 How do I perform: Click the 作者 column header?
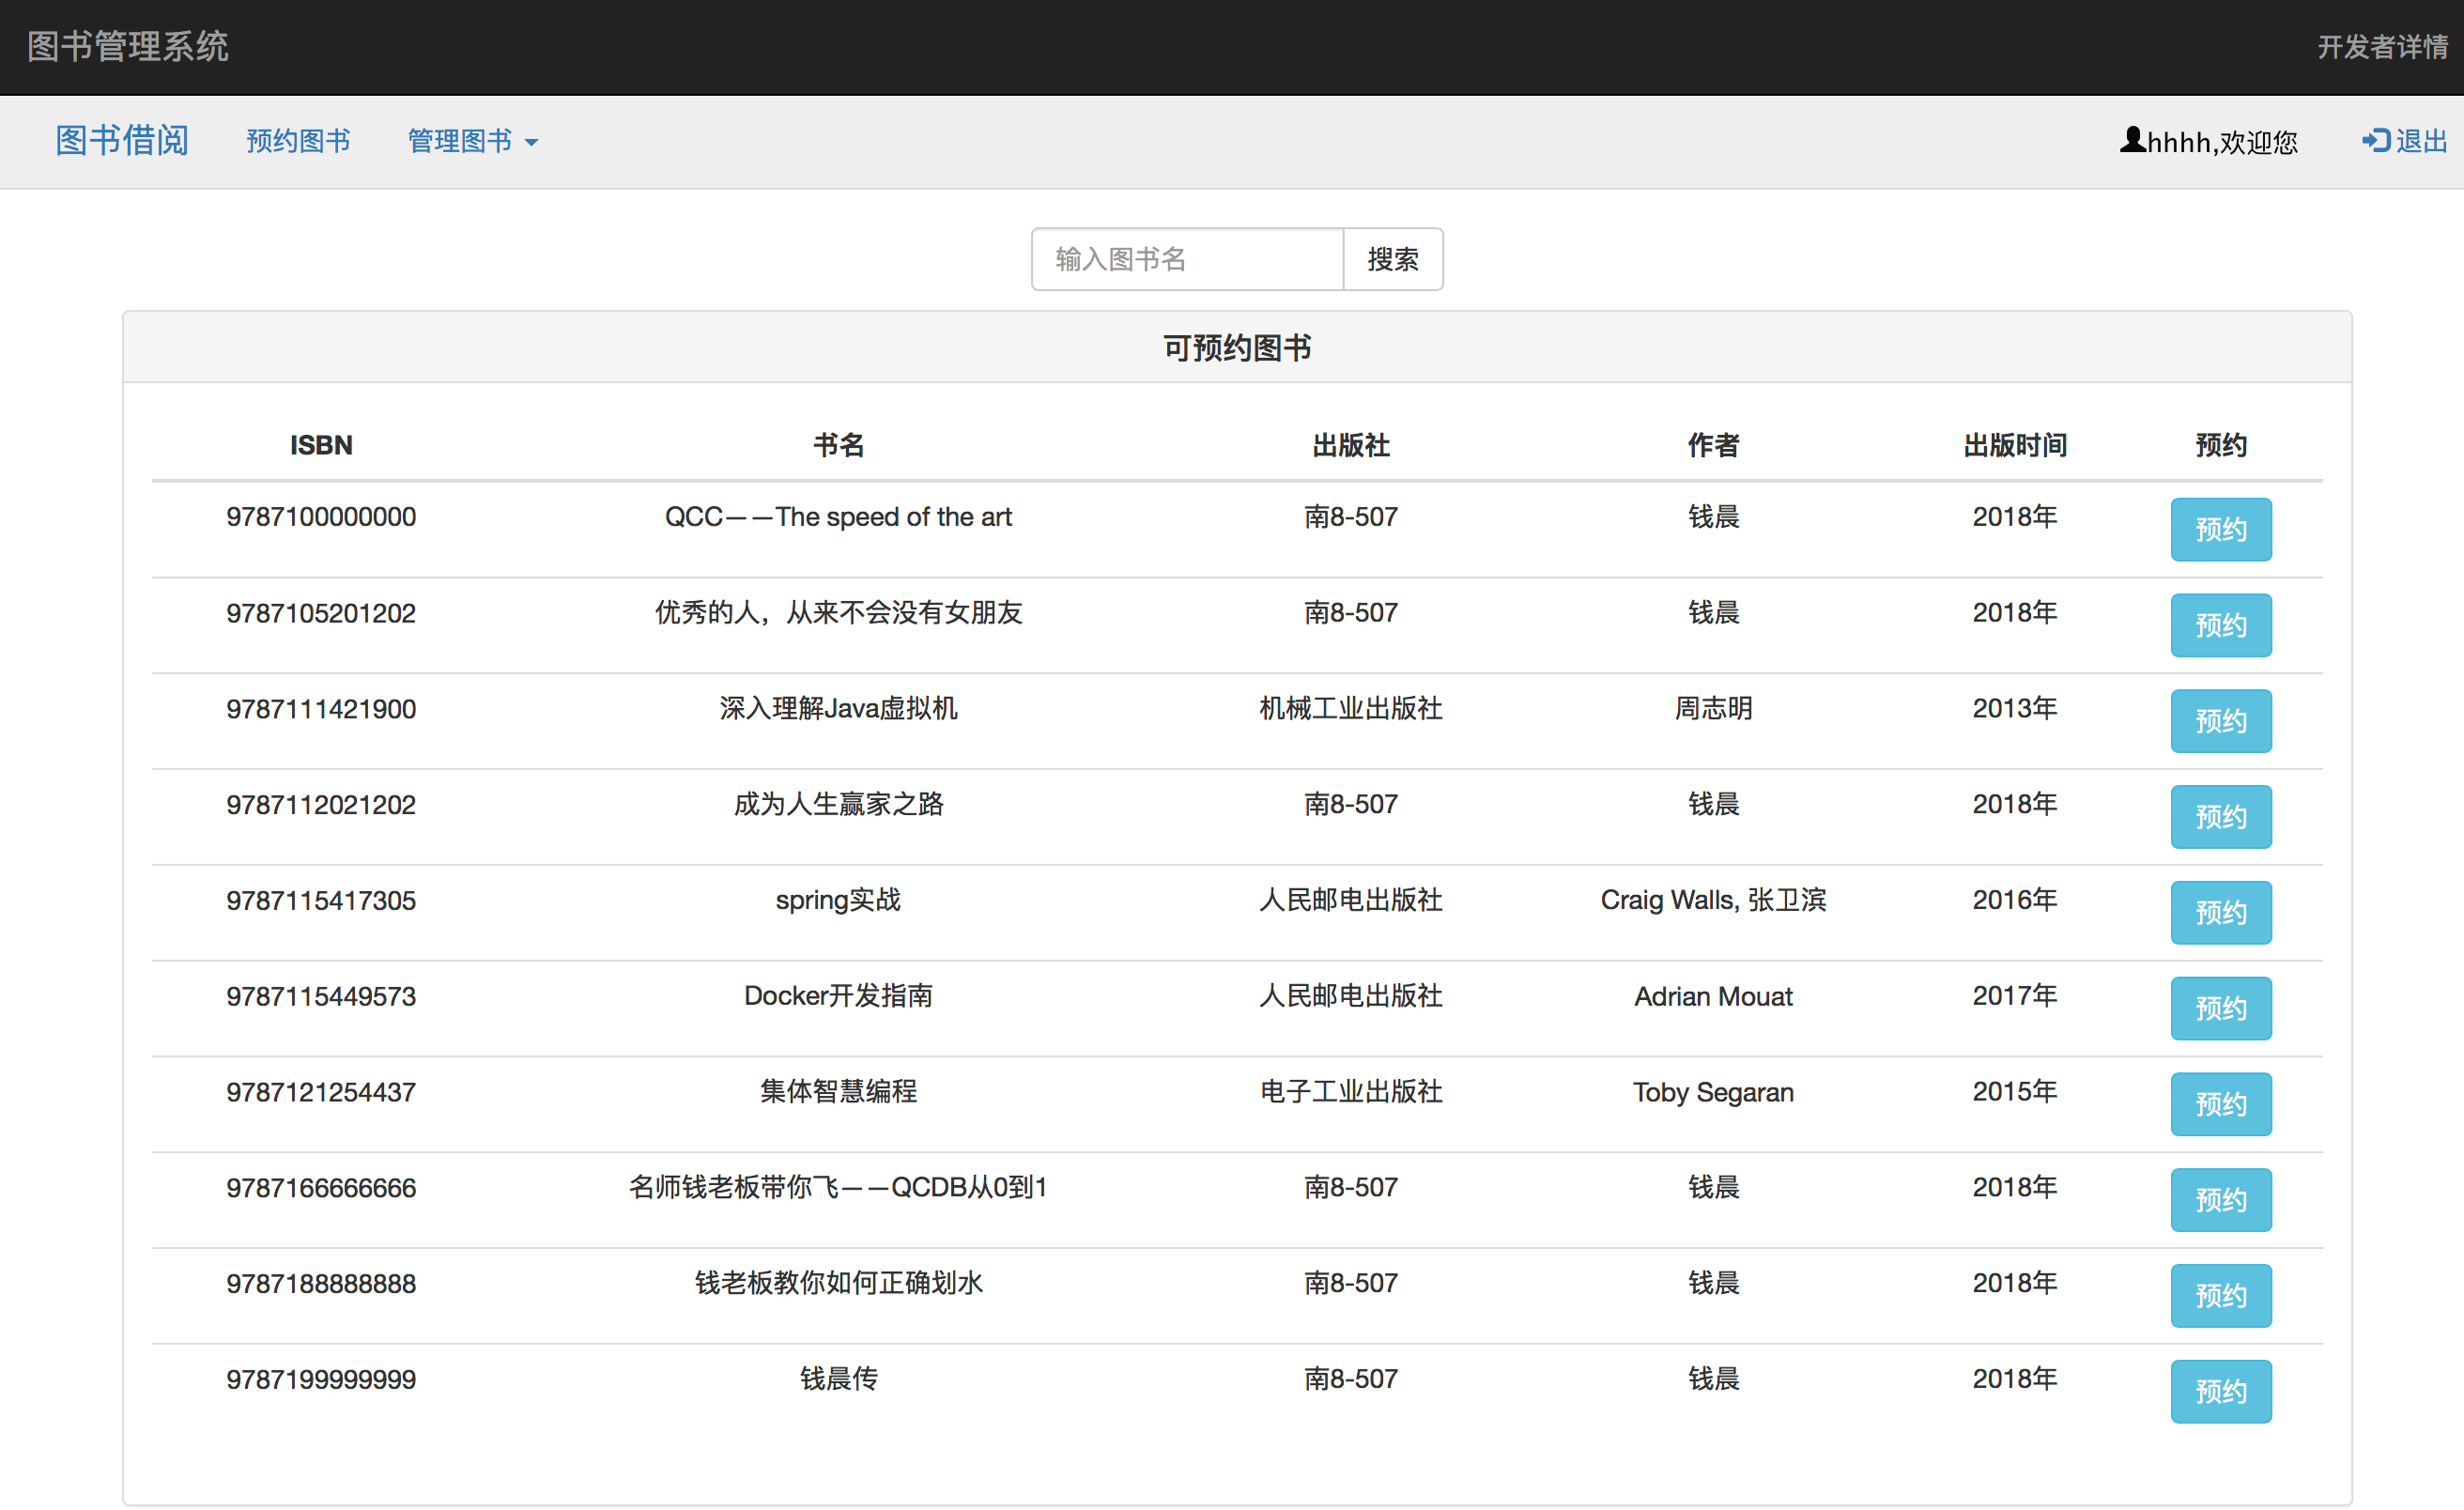tap(1713, 445)
